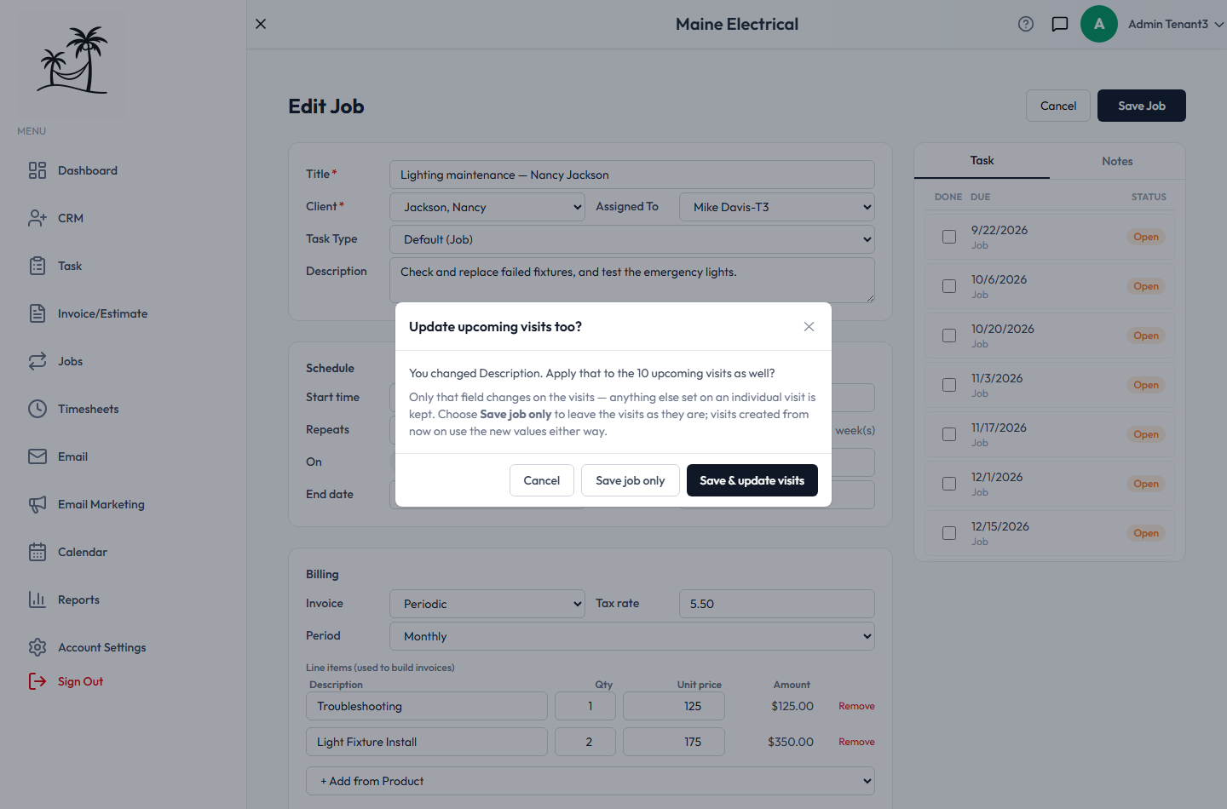Expand the Task Type dropdown

point(632,239)
